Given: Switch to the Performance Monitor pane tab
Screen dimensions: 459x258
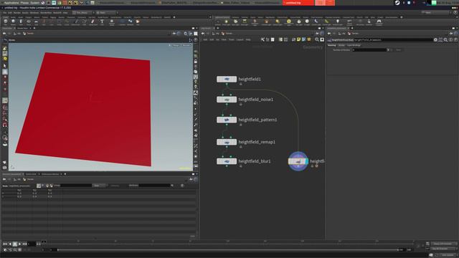Looking at the screenshot, I should [x=50, y=174].
